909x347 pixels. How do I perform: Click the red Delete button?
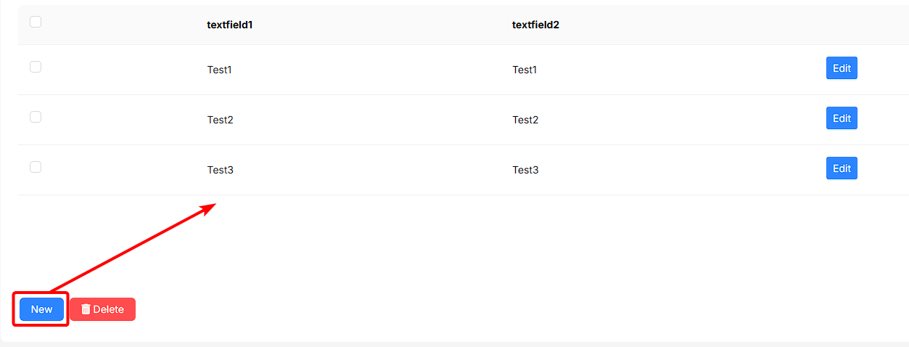point(102,309)
